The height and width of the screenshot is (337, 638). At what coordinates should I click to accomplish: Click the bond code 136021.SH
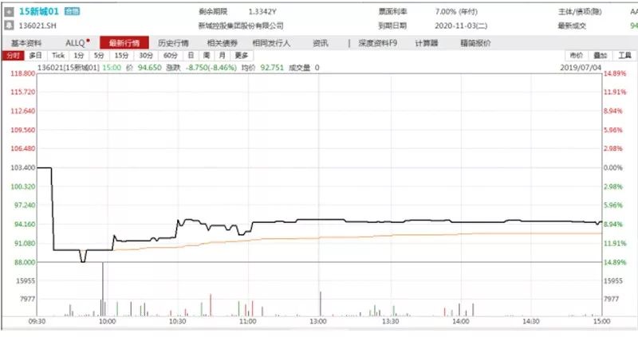pyautogui.click(x=37, y=25)
